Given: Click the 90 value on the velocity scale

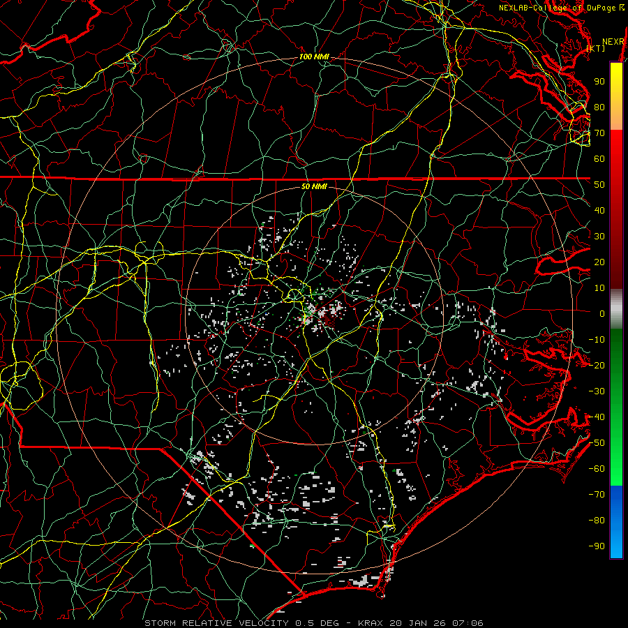Looking at the screenshot, I should [x=599, y=82].
